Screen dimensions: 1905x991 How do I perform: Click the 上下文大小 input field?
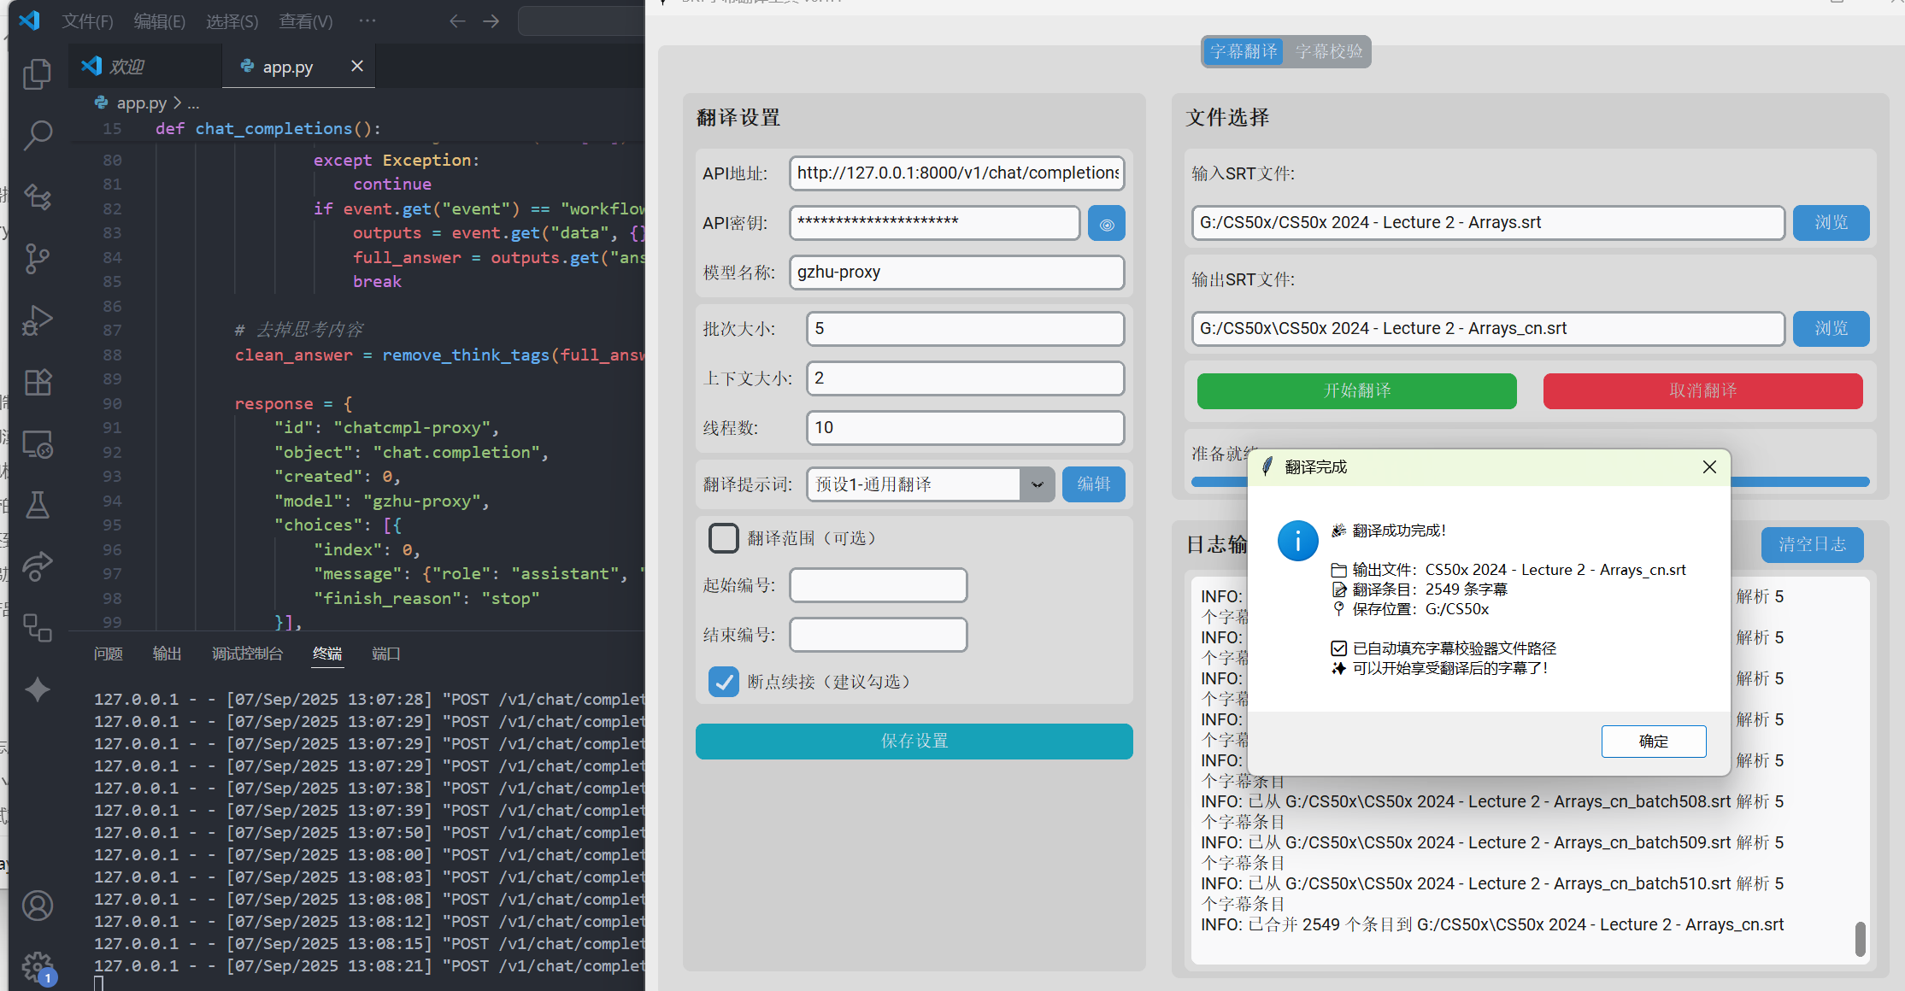click(965, 378)
